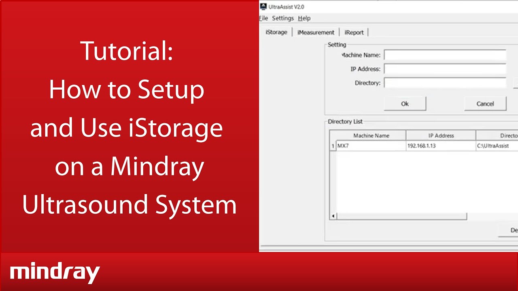Image resolution: width=518 pixels, height=291 pixels.
Task: Click the Cancel button
Action: pos(485,104)
